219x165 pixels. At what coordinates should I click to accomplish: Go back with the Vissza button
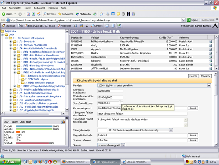pos(7,14)
